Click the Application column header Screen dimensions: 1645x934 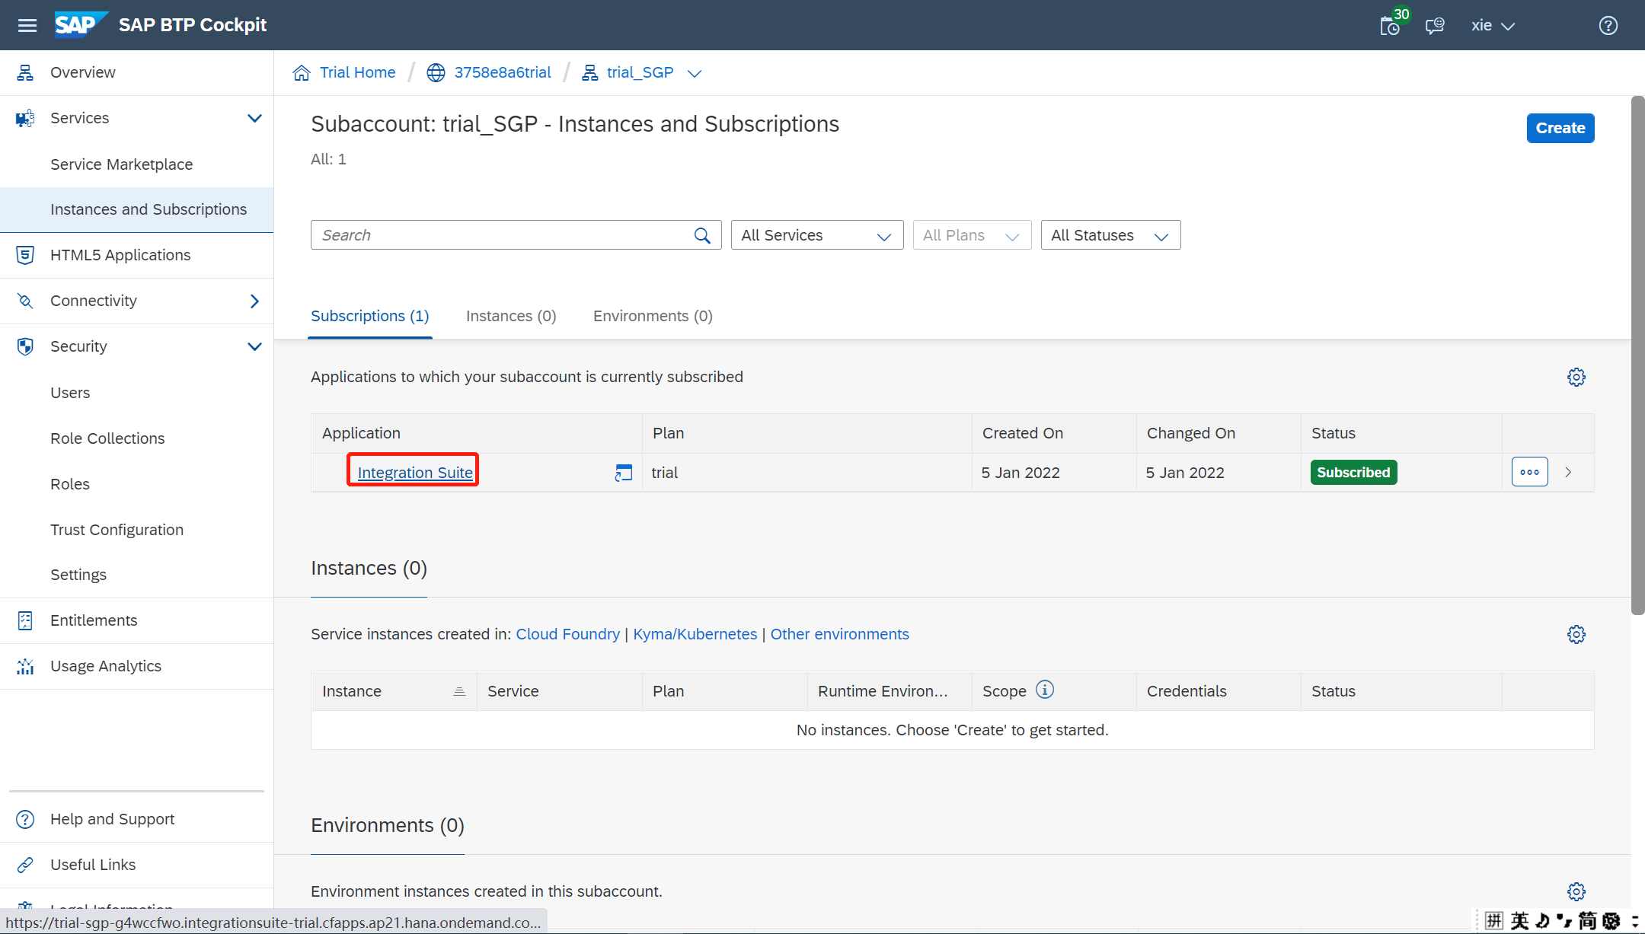(x=477, y=433)
